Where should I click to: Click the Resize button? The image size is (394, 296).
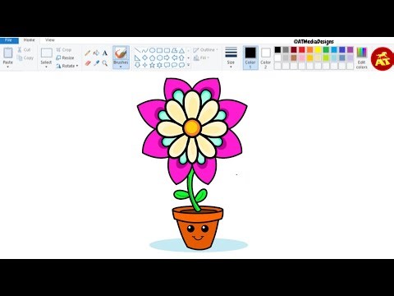pyautogui.click(x=65, y=58)
